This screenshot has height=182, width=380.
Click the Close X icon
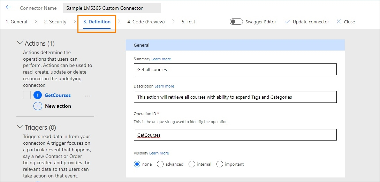point(339,22)
